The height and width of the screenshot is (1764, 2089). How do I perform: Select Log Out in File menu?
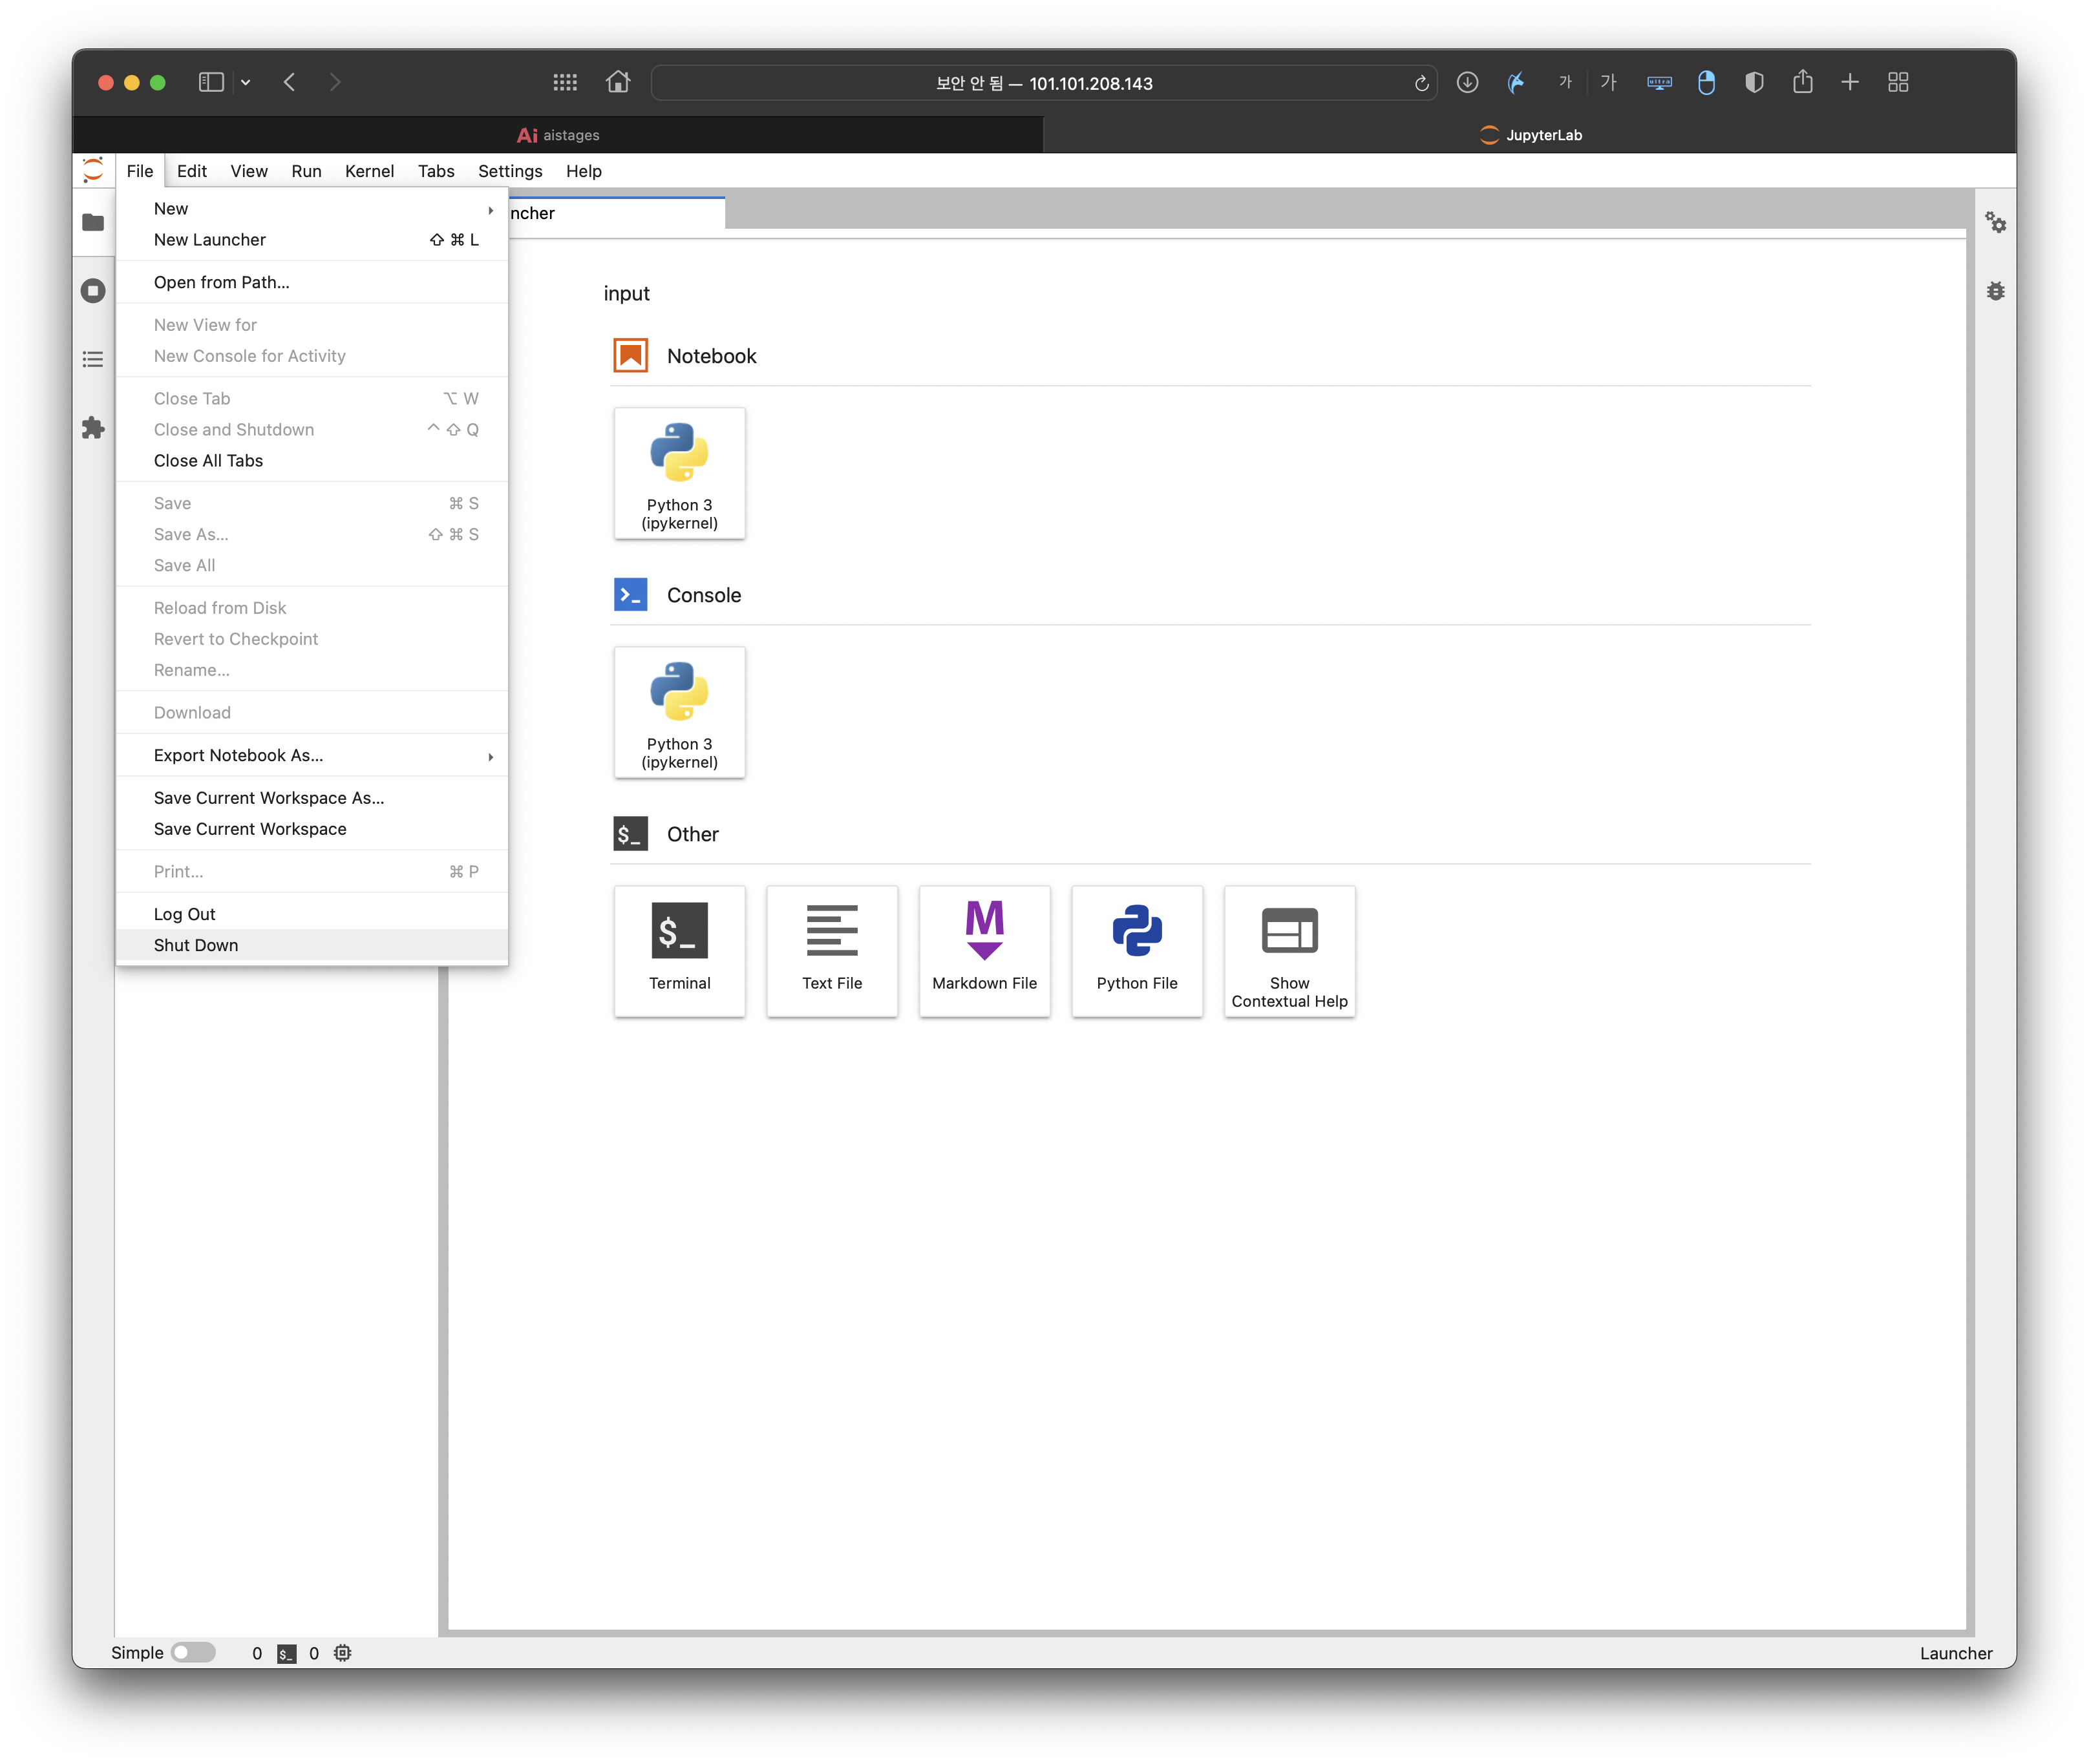(x=312, y=914)
